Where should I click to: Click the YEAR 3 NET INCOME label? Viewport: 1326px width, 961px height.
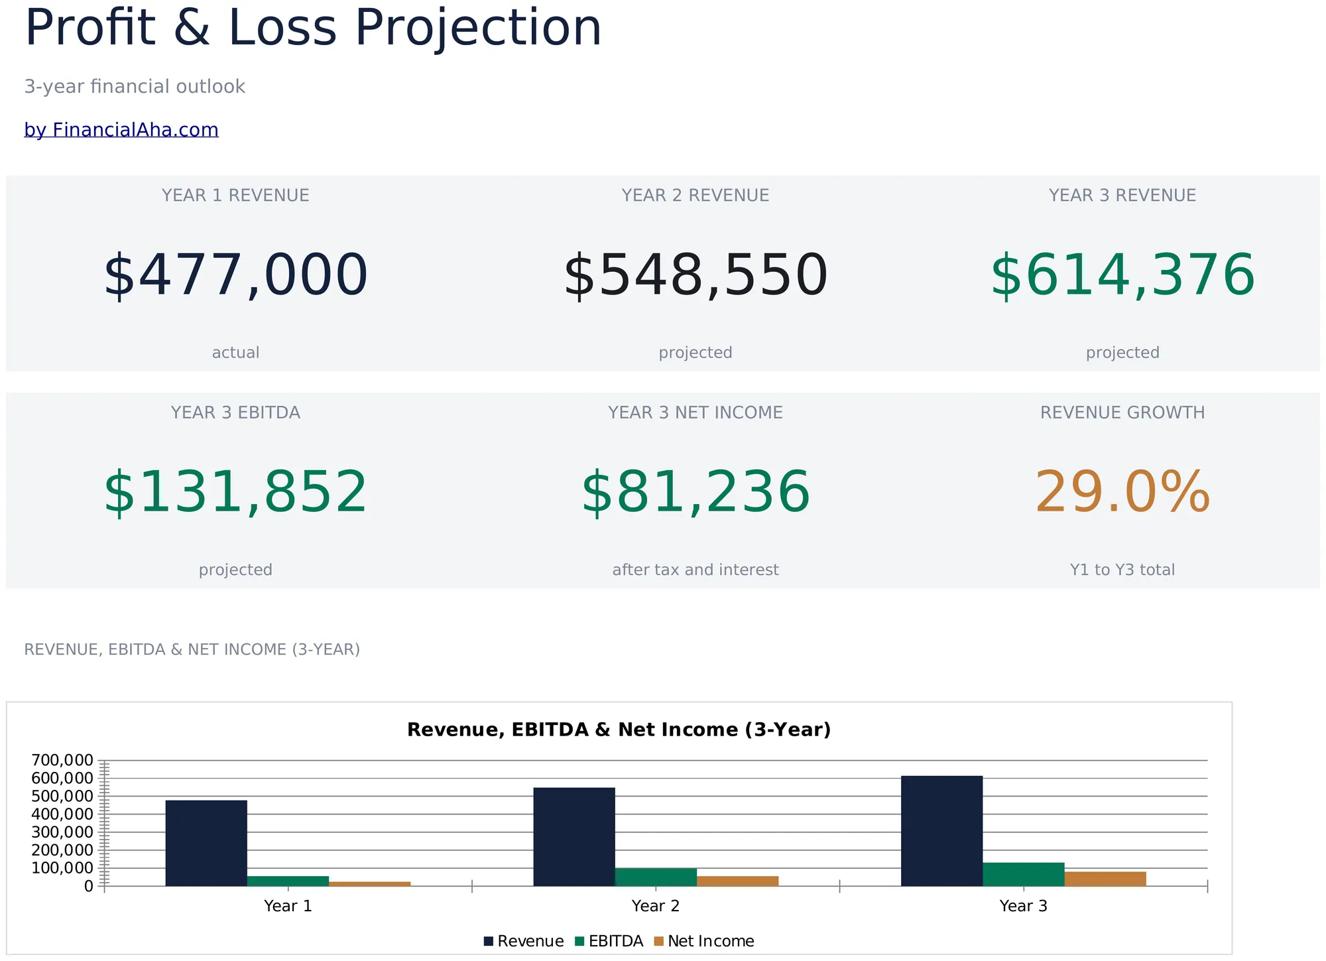point(695,413)
